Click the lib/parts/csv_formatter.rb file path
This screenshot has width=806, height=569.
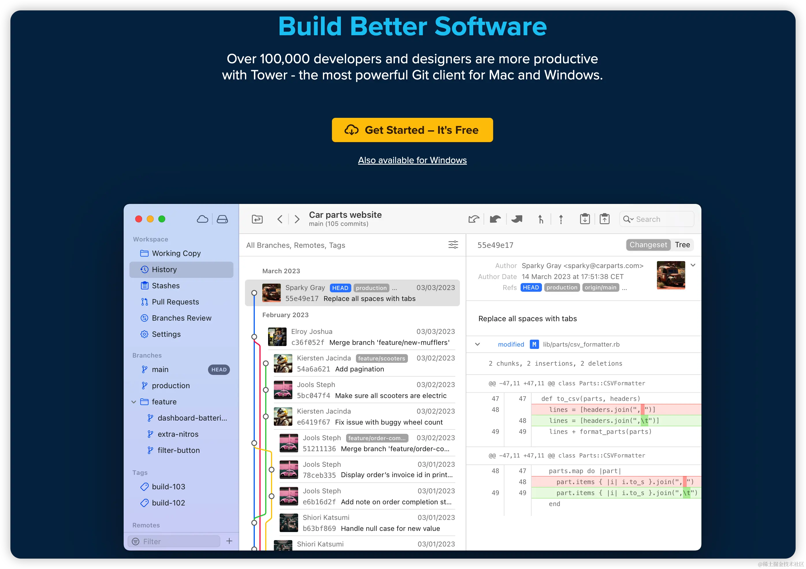pos(581,344)
